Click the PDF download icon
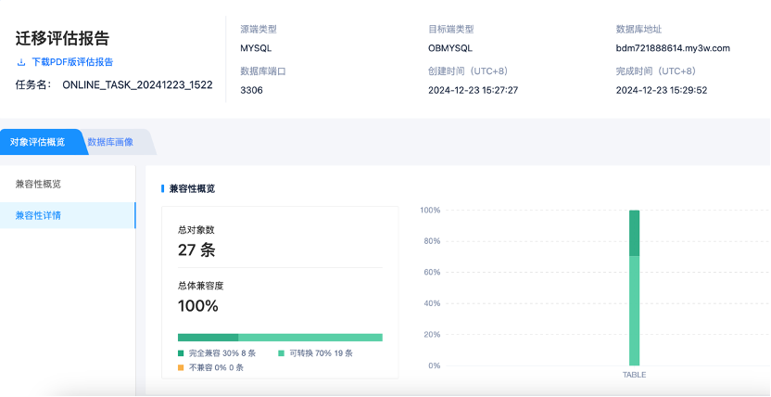771x397 pixels. [21, 63]
